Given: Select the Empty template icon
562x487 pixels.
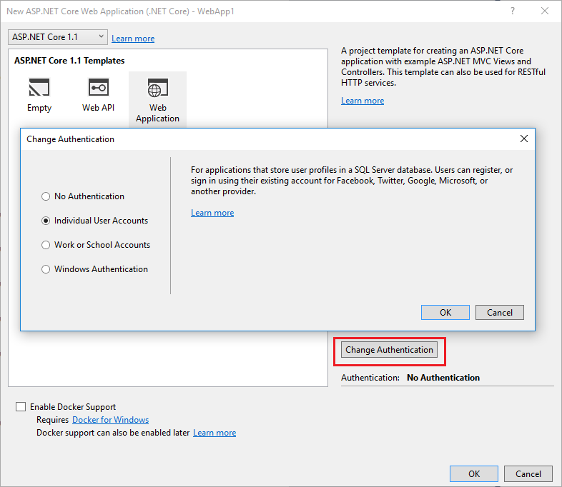Looking at the screenshot, I should point(39,87).
